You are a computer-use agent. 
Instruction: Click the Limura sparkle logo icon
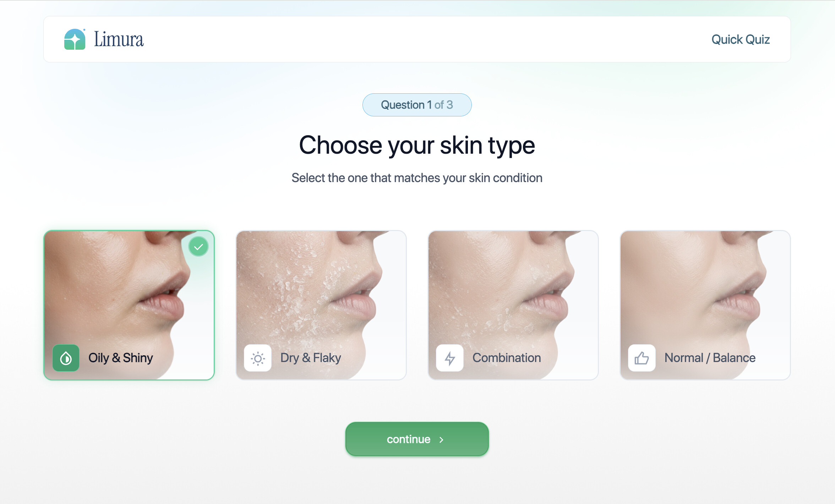(x=75, y=39)
